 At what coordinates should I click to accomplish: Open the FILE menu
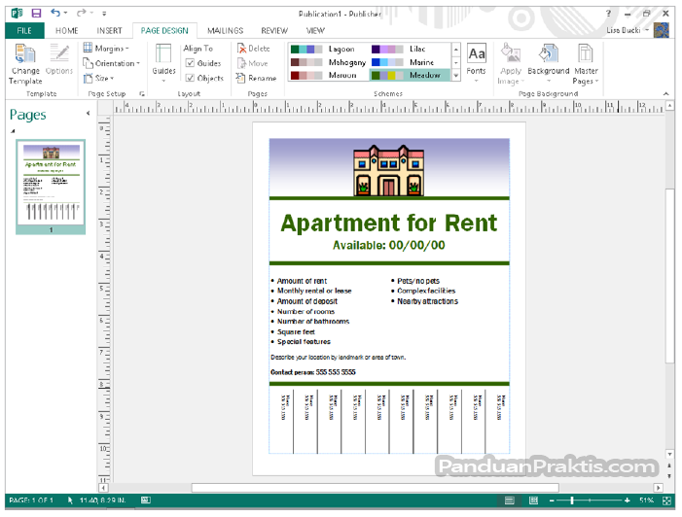coord(24,30)
